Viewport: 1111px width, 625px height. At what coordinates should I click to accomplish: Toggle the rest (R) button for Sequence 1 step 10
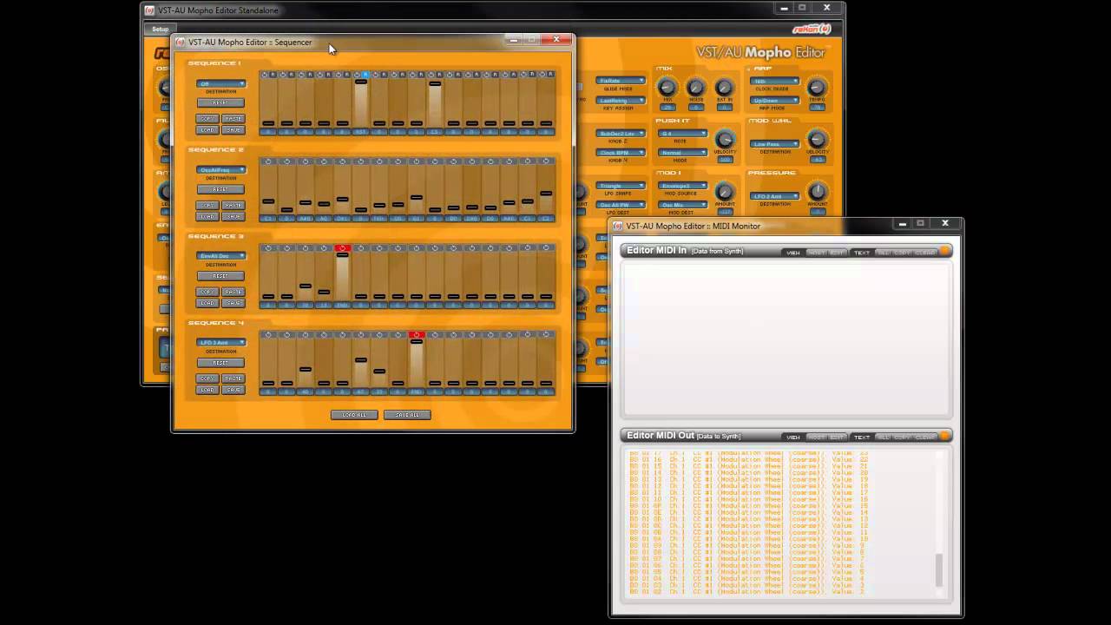click(x=439, y=75)
